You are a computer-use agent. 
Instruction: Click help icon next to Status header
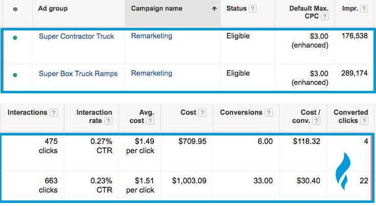click(252, 9)
